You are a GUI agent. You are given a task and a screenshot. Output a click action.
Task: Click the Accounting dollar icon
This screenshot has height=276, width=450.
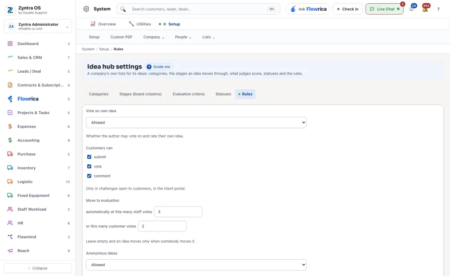tap(10, 140)
